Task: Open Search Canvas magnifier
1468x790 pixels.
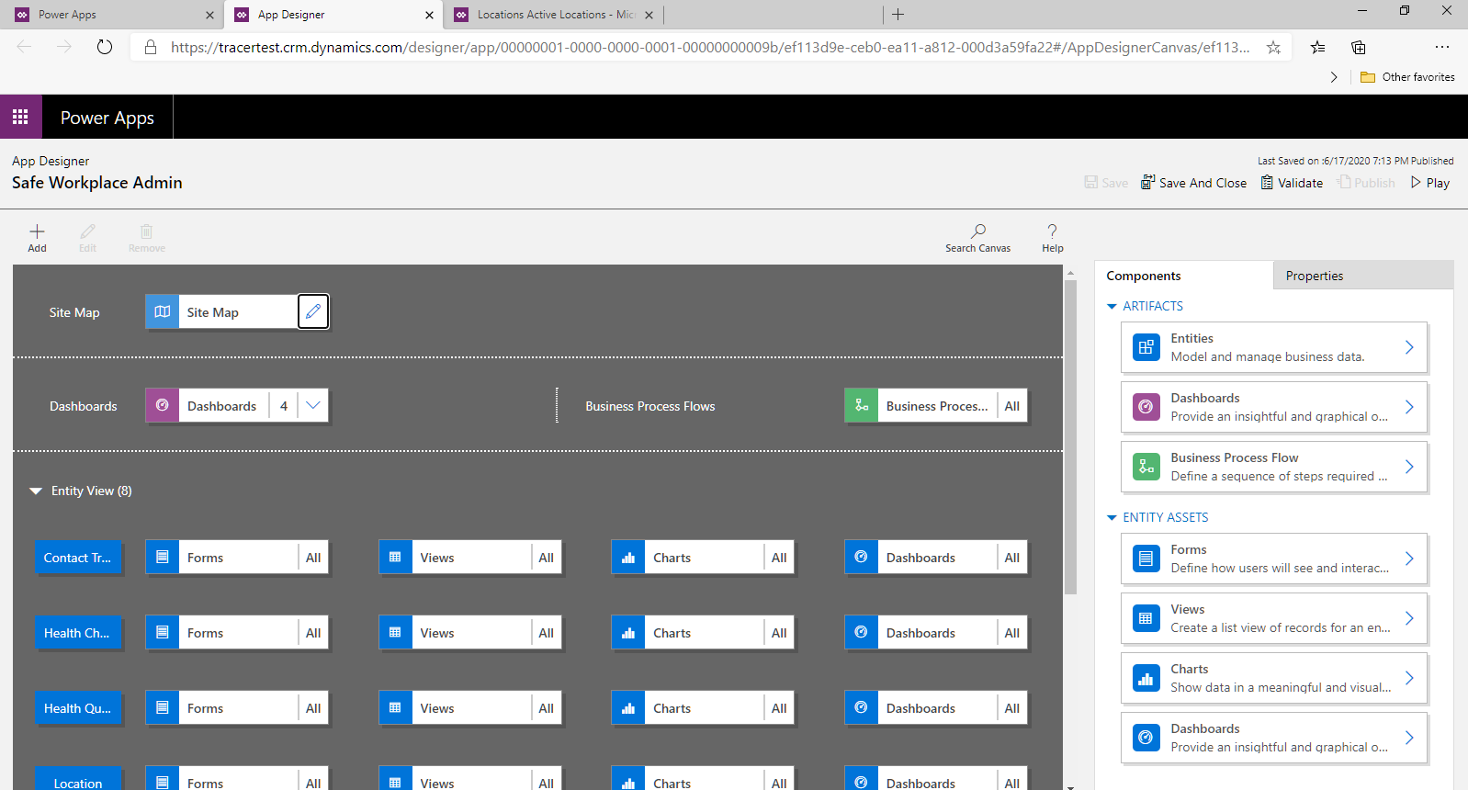Action: click(x=978, y=231)
